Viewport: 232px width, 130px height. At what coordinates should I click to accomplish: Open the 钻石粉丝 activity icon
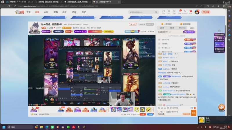point(77,110)
